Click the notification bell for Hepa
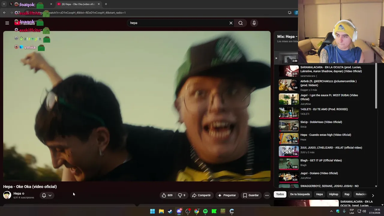 pos(44,195)
